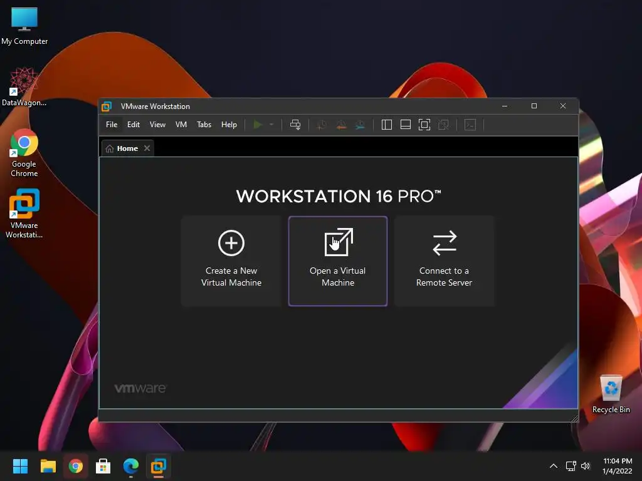Viewport: 642px width, 481px height.
Task: Click the console view toolbar icon
Action: [470, 125]
